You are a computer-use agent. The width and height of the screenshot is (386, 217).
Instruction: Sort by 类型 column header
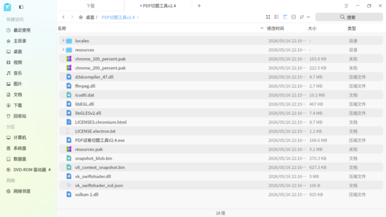[352, 29]
